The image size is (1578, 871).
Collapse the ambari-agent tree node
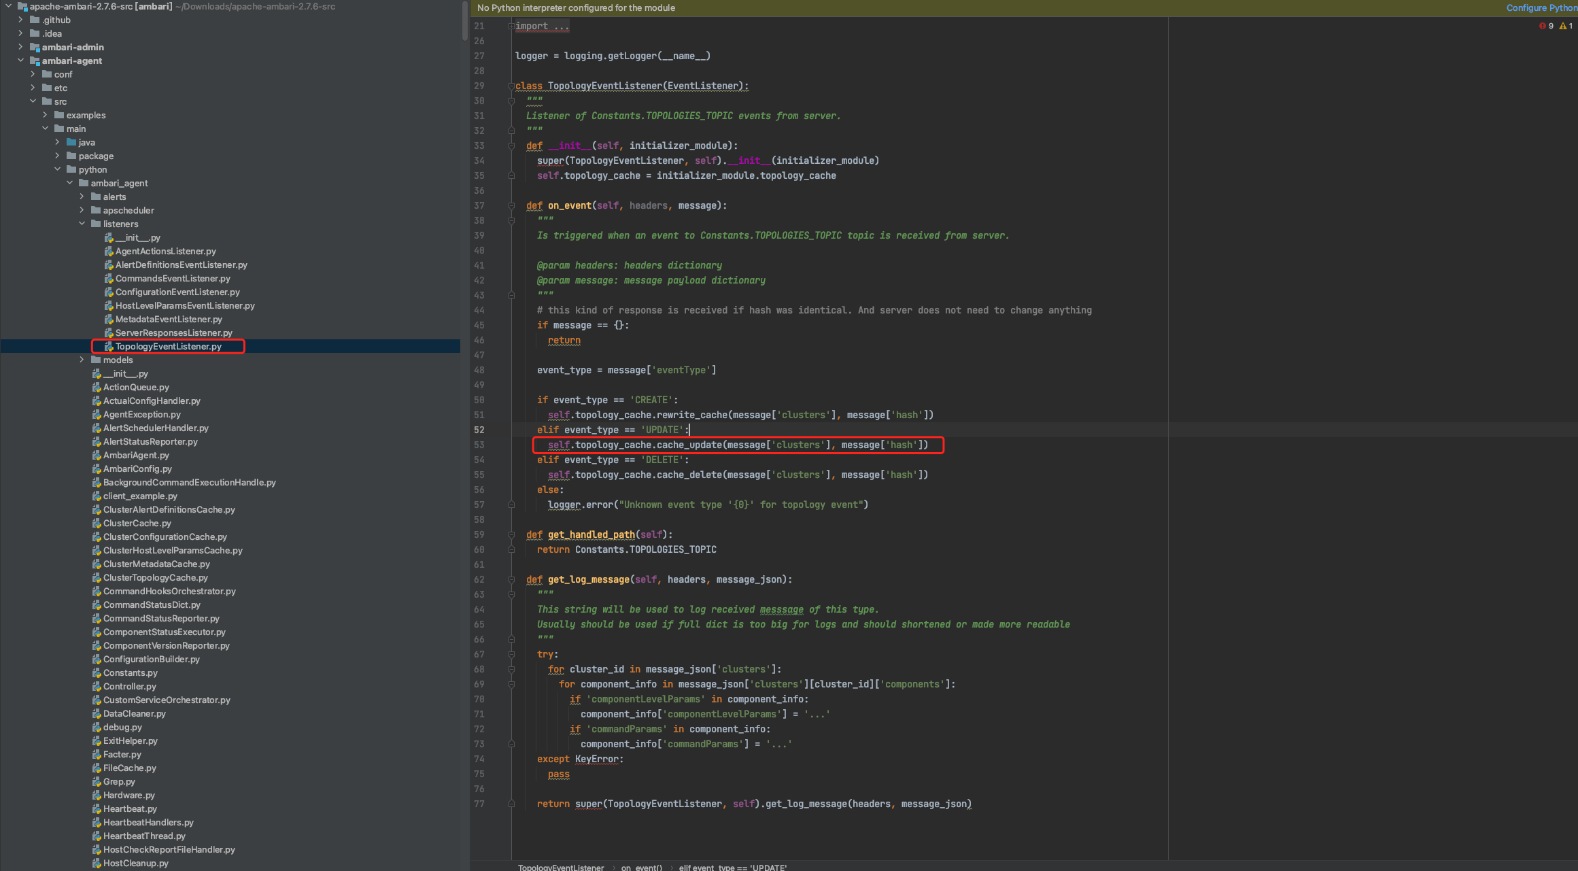pyautogui.click(x=20, y=61)
